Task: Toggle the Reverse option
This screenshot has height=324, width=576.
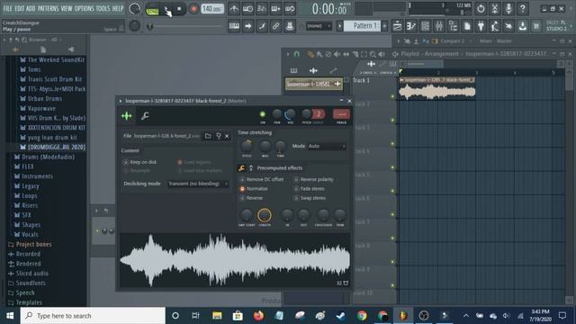Action: (x=251, y=198)
